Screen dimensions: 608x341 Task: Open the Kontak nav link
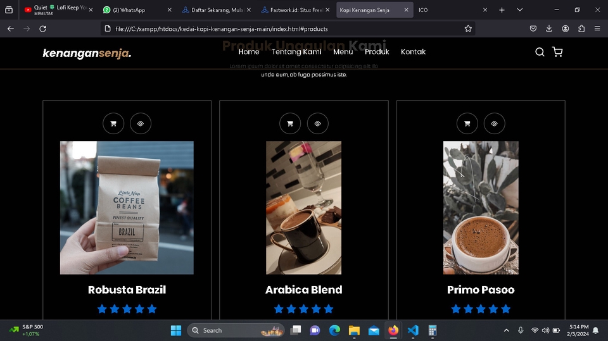click(x=414, y=52)
